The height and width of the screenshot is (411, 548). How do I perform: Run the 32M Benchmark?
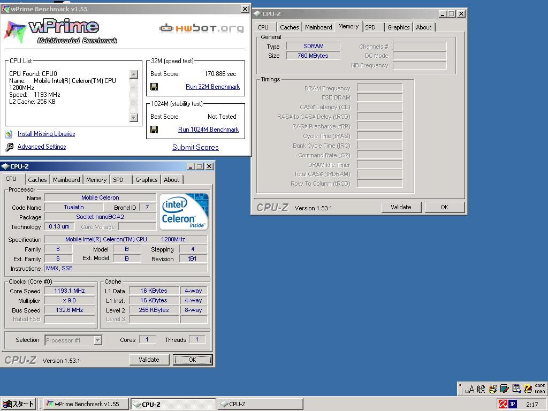click(x=212, y=87)
